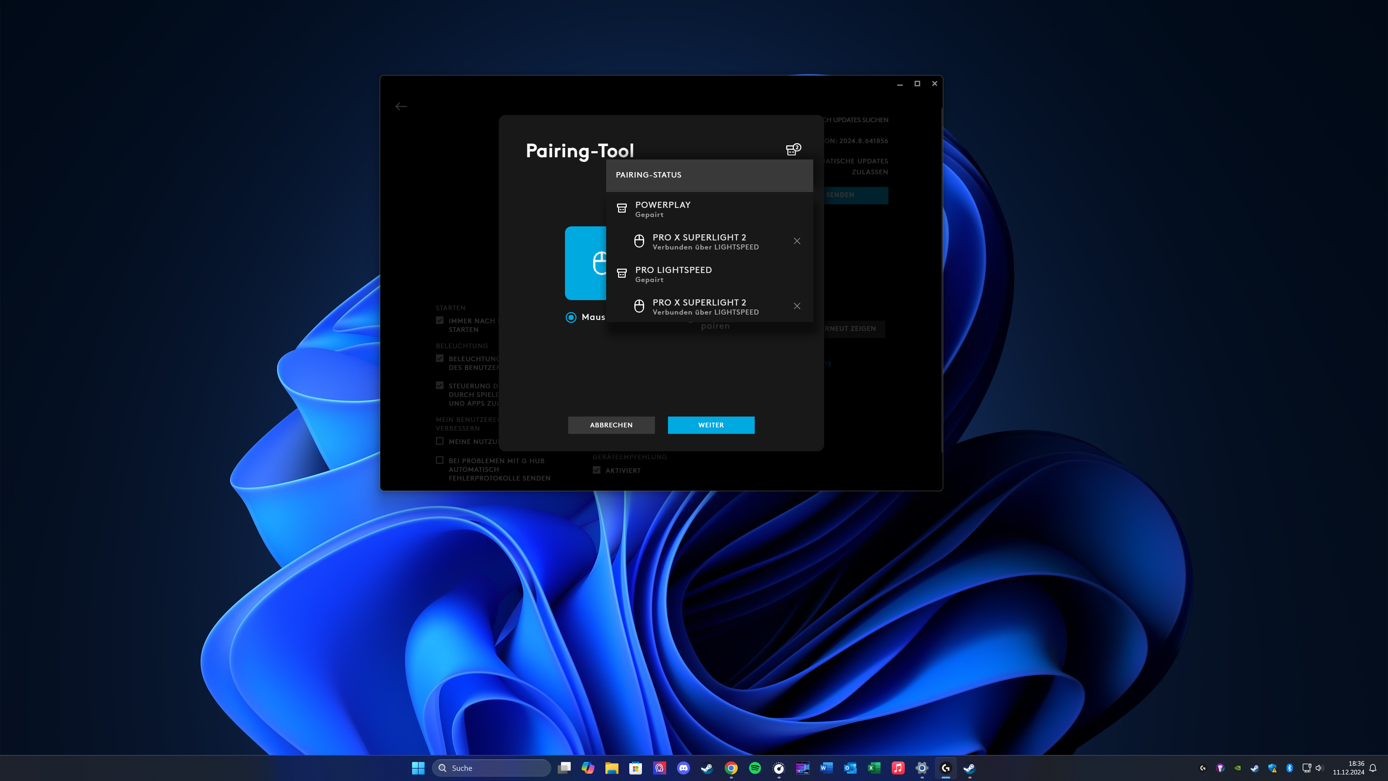Select the POWERPLAY receiver entry
This screenshot has height=781, width=1388.
click(x=663, y=209)
